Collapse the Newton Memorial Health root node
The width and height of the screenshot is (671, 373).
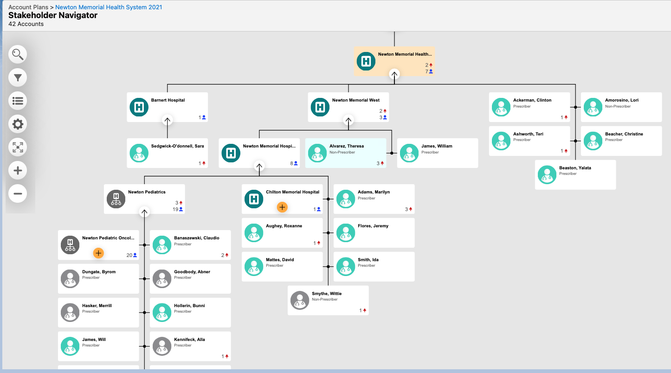pos(394,74)
